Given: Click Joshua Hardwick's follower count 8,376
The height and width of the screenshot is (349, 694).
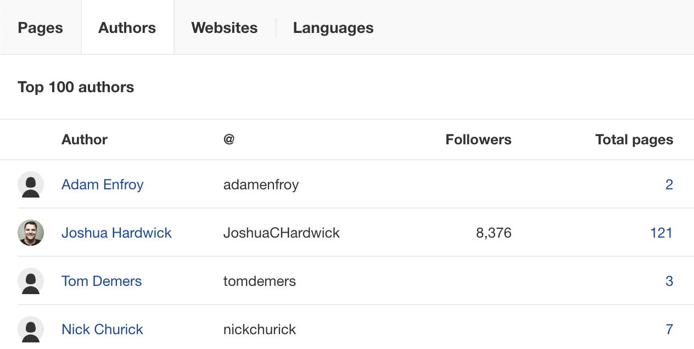Looking at the screenshot, I should point(493,233).
